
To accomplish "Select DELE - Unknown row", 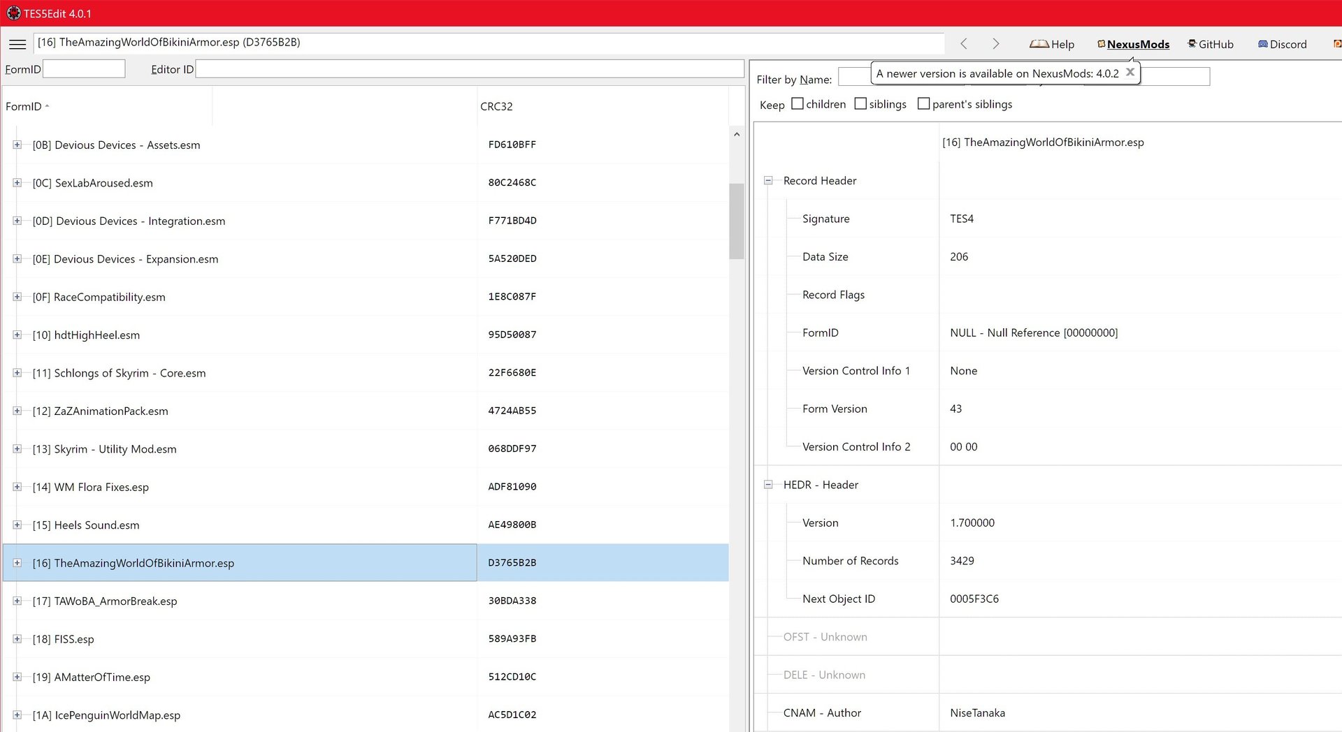I will coord(1048,675).
